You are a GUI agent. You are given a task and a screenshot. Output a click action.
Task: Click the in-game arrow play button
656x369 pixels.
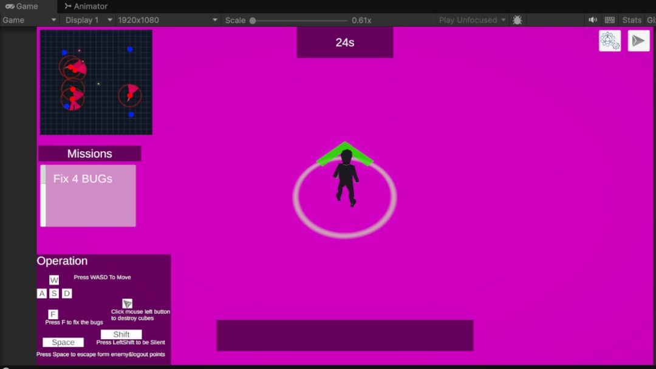[x=638, y=41]
